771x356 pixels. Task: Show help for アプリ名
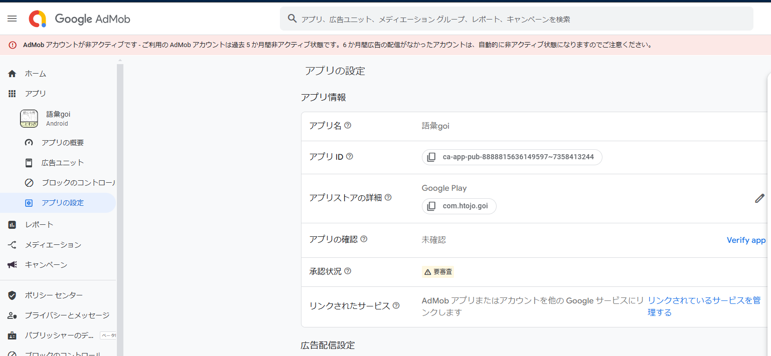pyautogui.click(x=348, y=126)
